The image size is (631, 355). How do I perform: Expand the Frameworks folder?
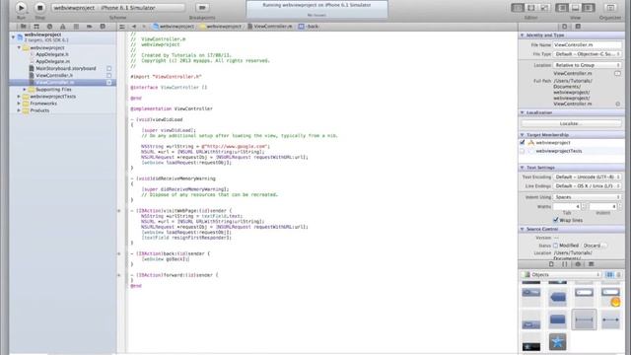(x=19, y=104)
